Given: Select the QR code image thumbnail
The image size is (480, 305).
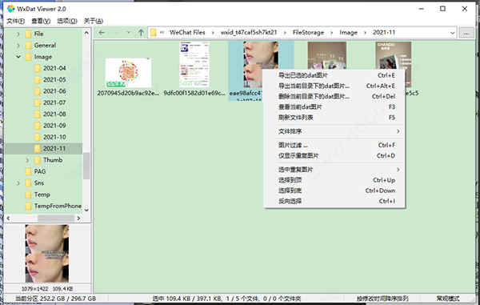Looking at the screenshot, I should (128, 73).
